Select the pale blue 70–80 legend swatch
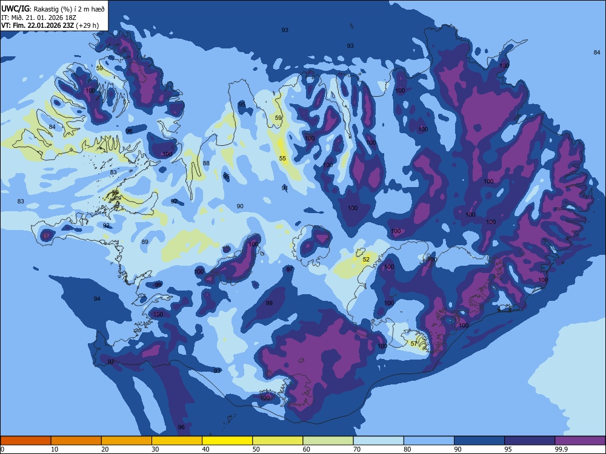Image resolution: width=606 pixels, height=454 pixels. [x=378, y=441]
